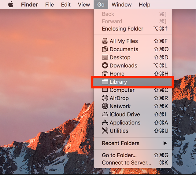Select Applications text in Go menu

tap(125, 123)
